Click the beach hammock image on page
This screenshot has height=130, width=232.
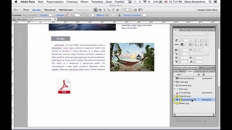pos(132,57)
